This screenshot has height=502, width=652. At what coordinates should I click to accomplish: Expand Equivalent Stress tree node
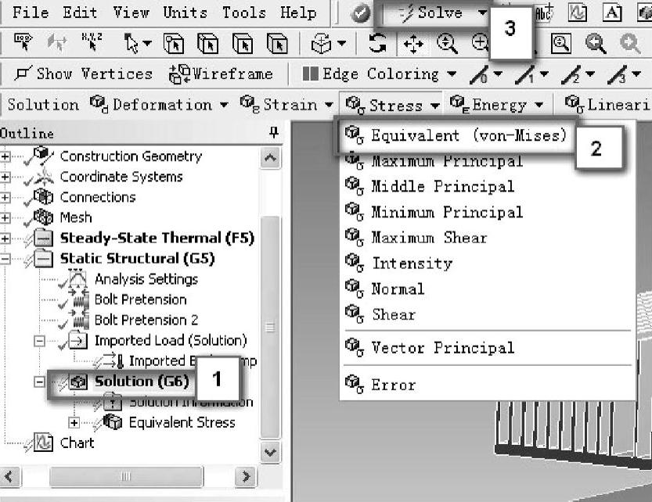pos(74,422)
